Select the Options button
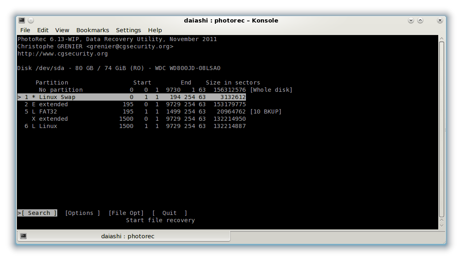The height and width of the screenshot is (260, 462). 83,213
